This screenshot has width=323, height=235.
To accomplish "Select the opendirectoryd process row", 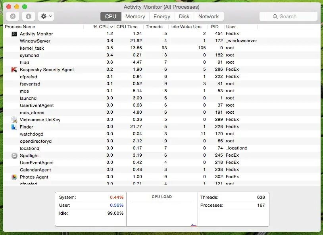I will click(x=162, y=141).
